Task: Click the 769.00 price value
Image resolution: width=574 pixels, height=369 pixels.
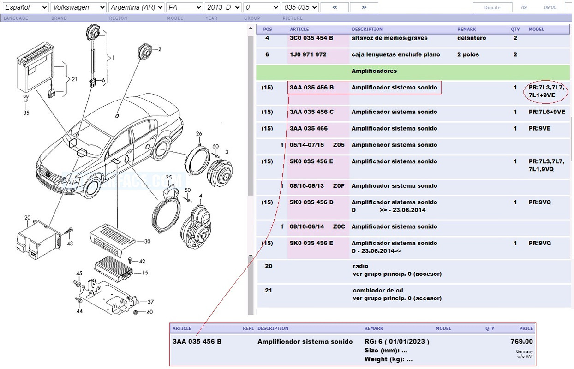Action: coord(521,342)
